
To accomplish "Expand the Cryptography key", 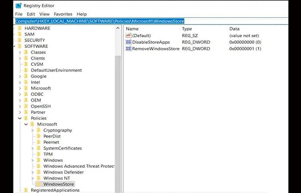I will click(32, 130).
